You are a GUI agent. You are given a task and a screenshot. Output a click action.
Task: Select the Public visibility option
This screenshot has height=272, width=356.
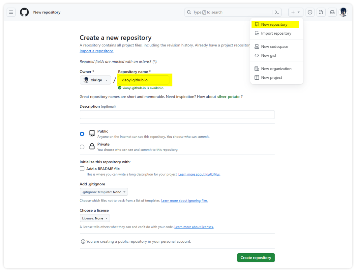coord(82,134)
